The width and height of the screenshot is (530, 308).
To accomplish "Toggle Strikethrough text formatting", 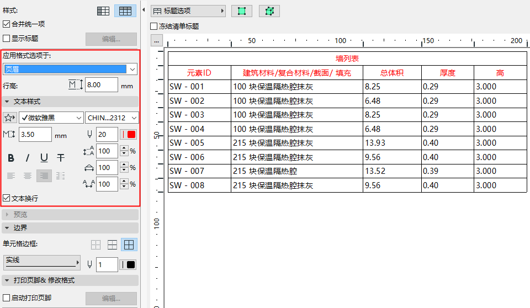I will [x=61, y=157].
